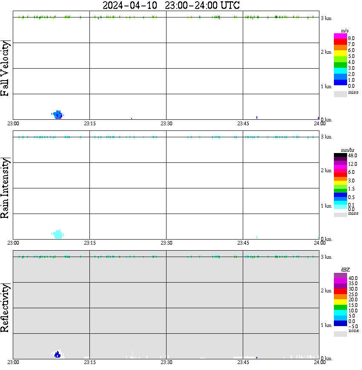Click the dark blue swatch in Reflectivity dBZ legend
This screenshot has height=370, width=362.
coord(340,324)
